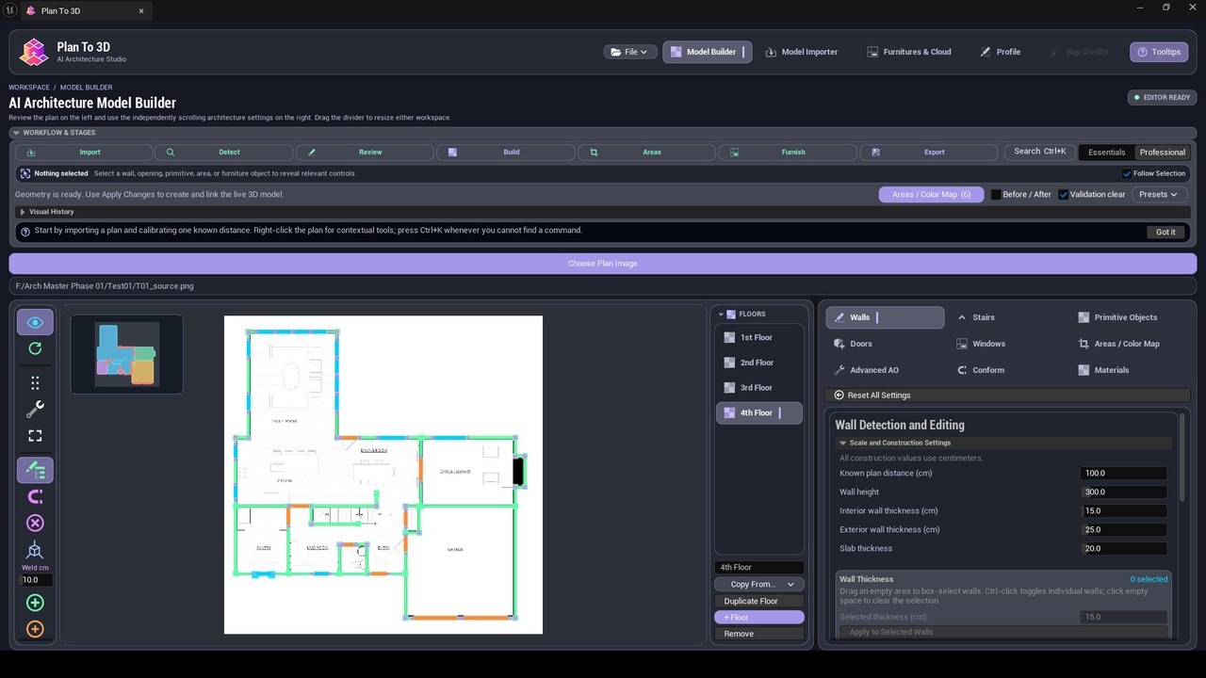Screen dimensions: 1206x678
Task: Toggle the Follow Selection checkbox
Action: point(1127,173)
